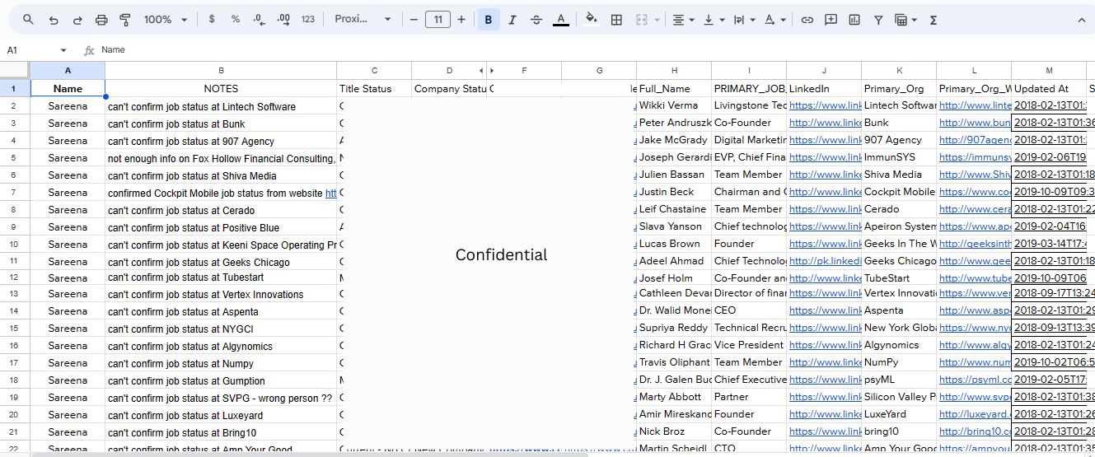
Task: Click the Insert comment icon
Action: pos(831,20)
